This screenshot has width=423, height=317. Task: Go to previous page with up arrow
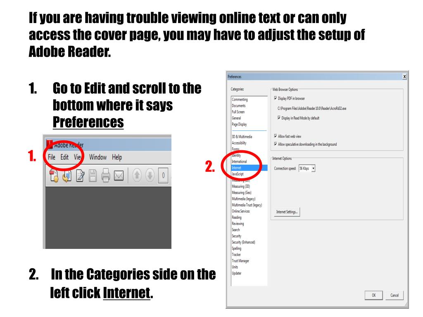137,175
